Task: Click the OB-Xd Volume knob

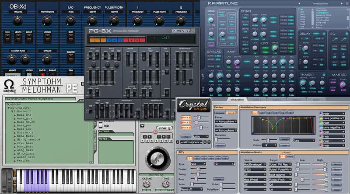Action: tap(17, 21)
